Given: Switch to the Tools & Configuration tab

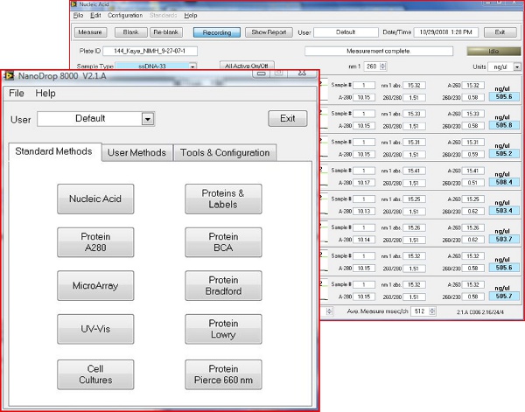Looking at the screenshot, I should (x=225, y=152).
